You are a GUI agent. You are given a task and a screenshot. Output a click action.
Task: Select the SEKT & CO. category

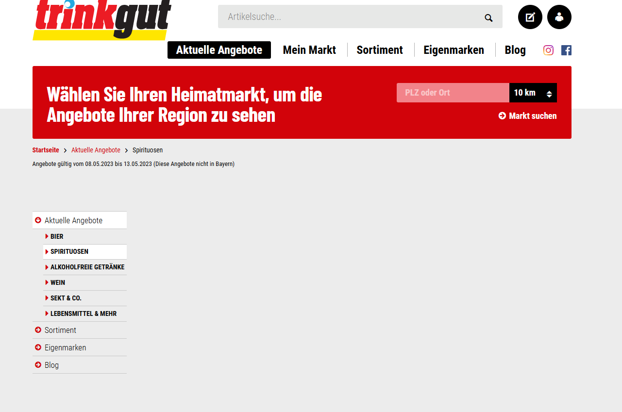[85, 298]
